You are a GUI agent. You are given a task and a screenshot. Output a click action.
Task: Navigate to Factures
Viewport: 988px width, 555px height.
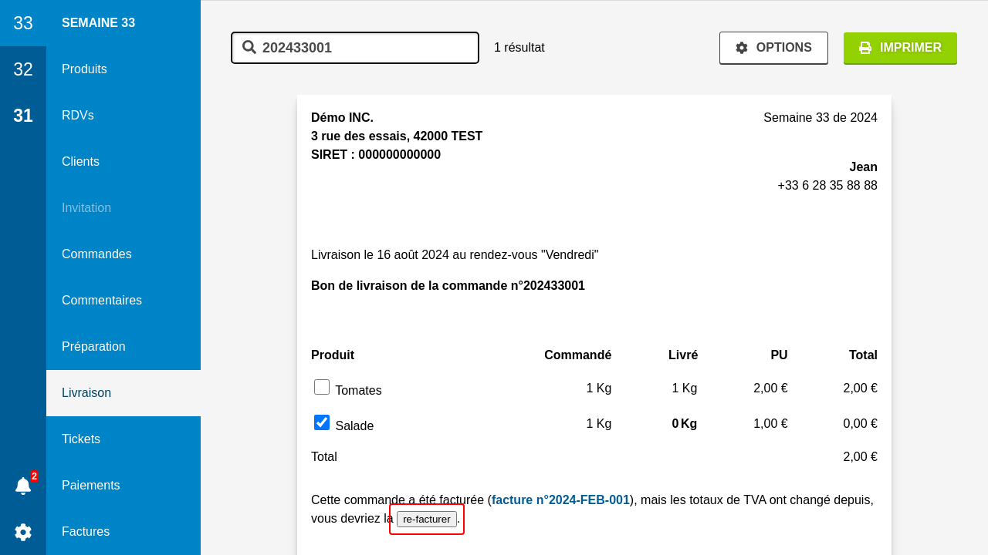[x=86, y=532]
